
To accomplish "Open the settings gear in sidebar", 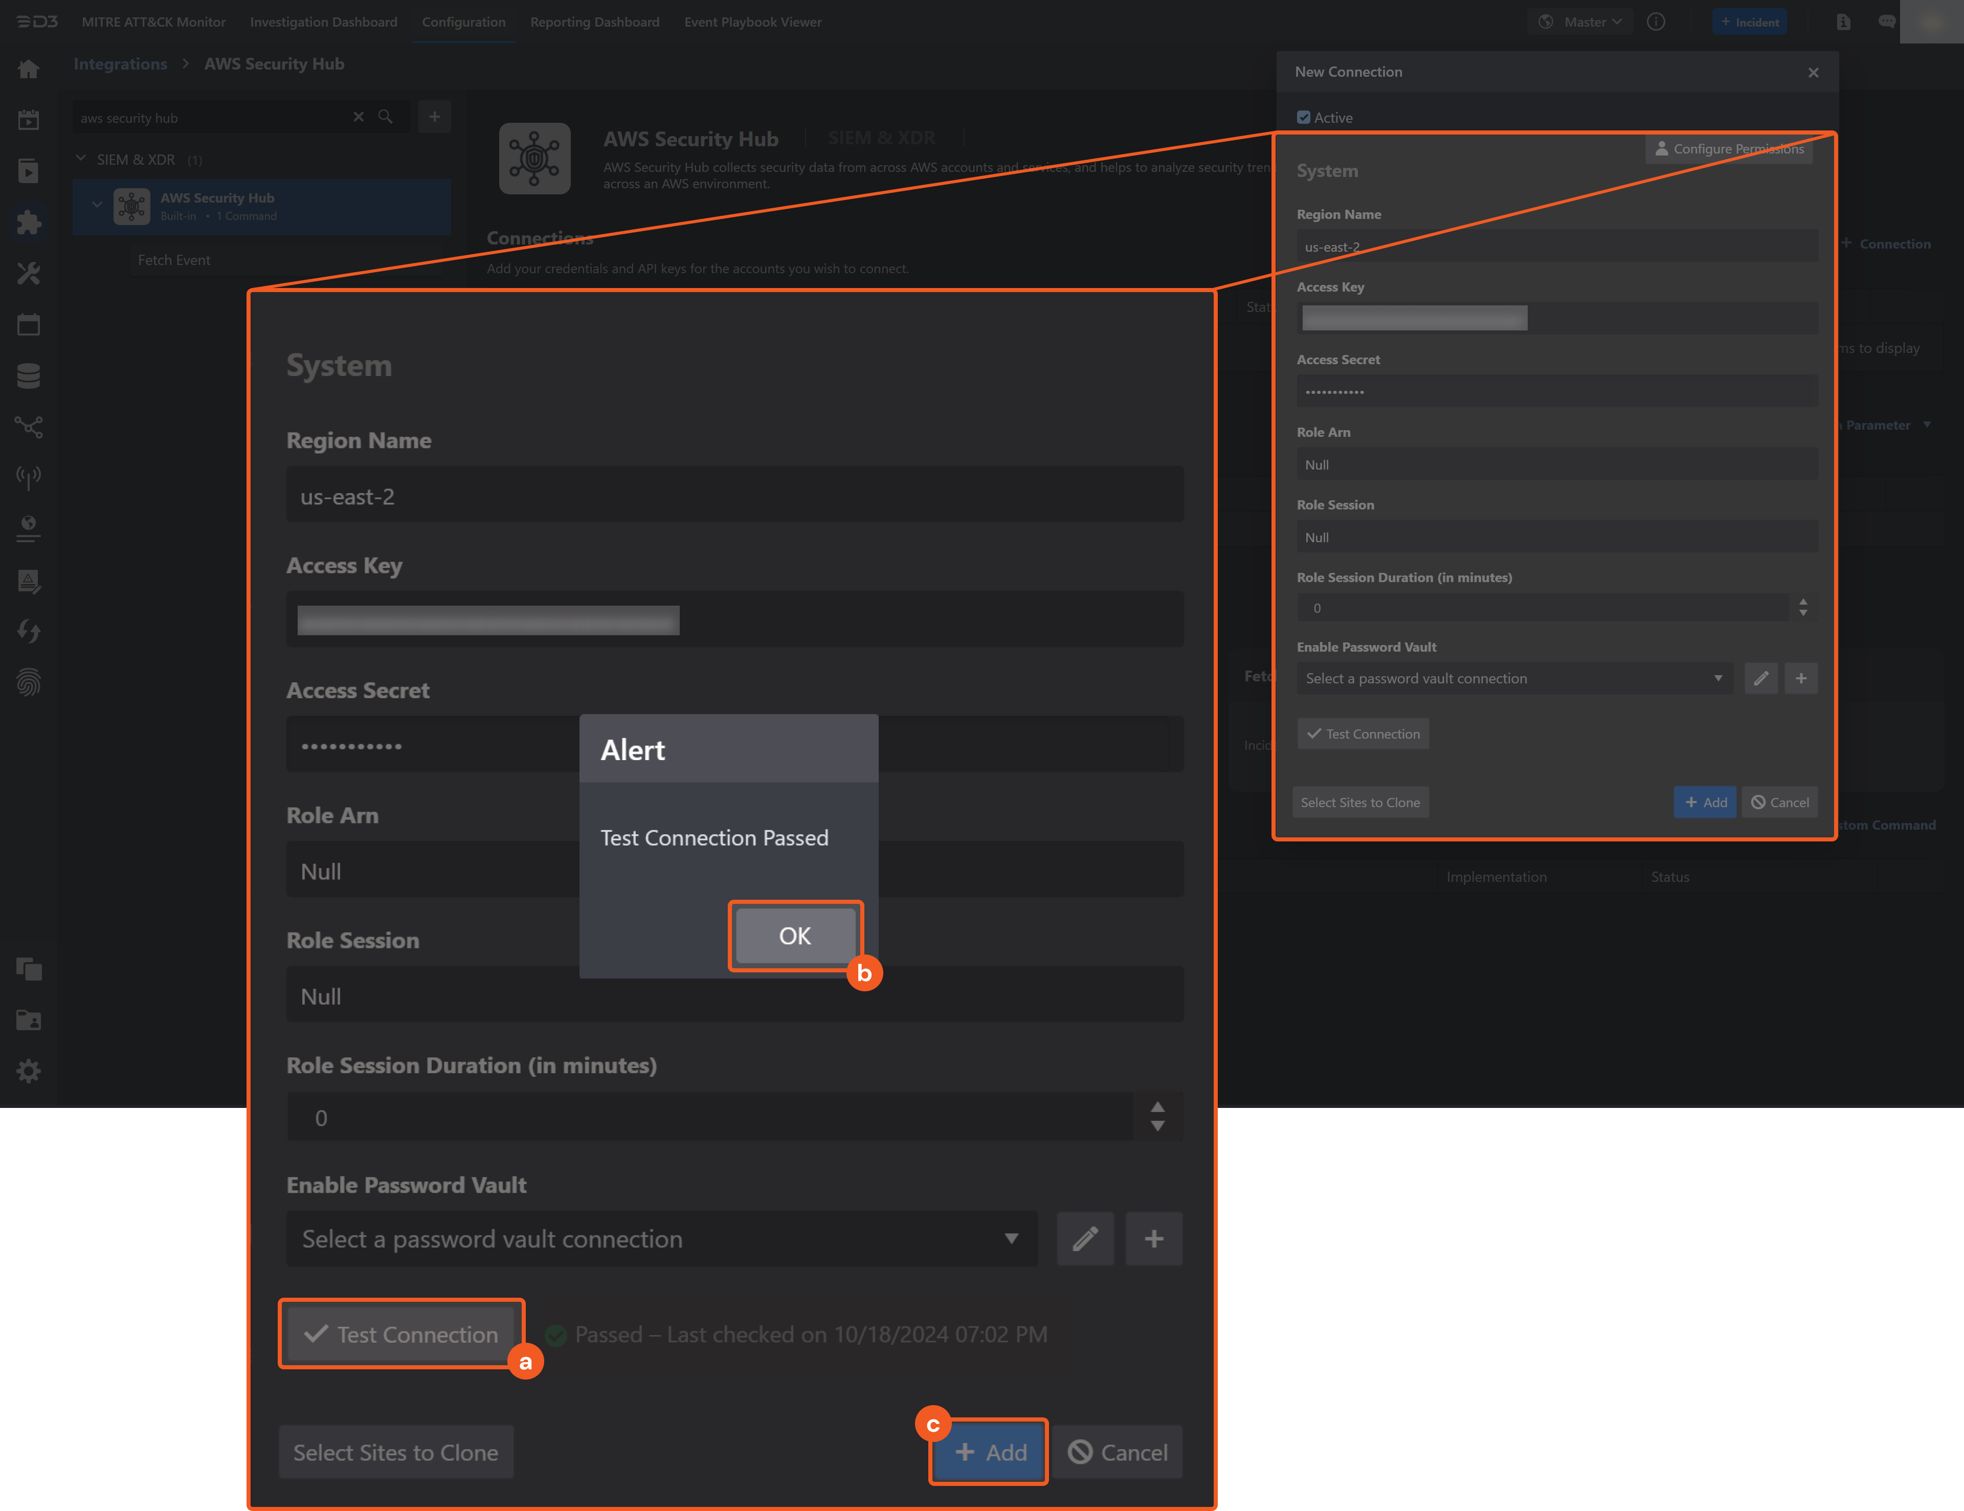I will (29, 1071).
